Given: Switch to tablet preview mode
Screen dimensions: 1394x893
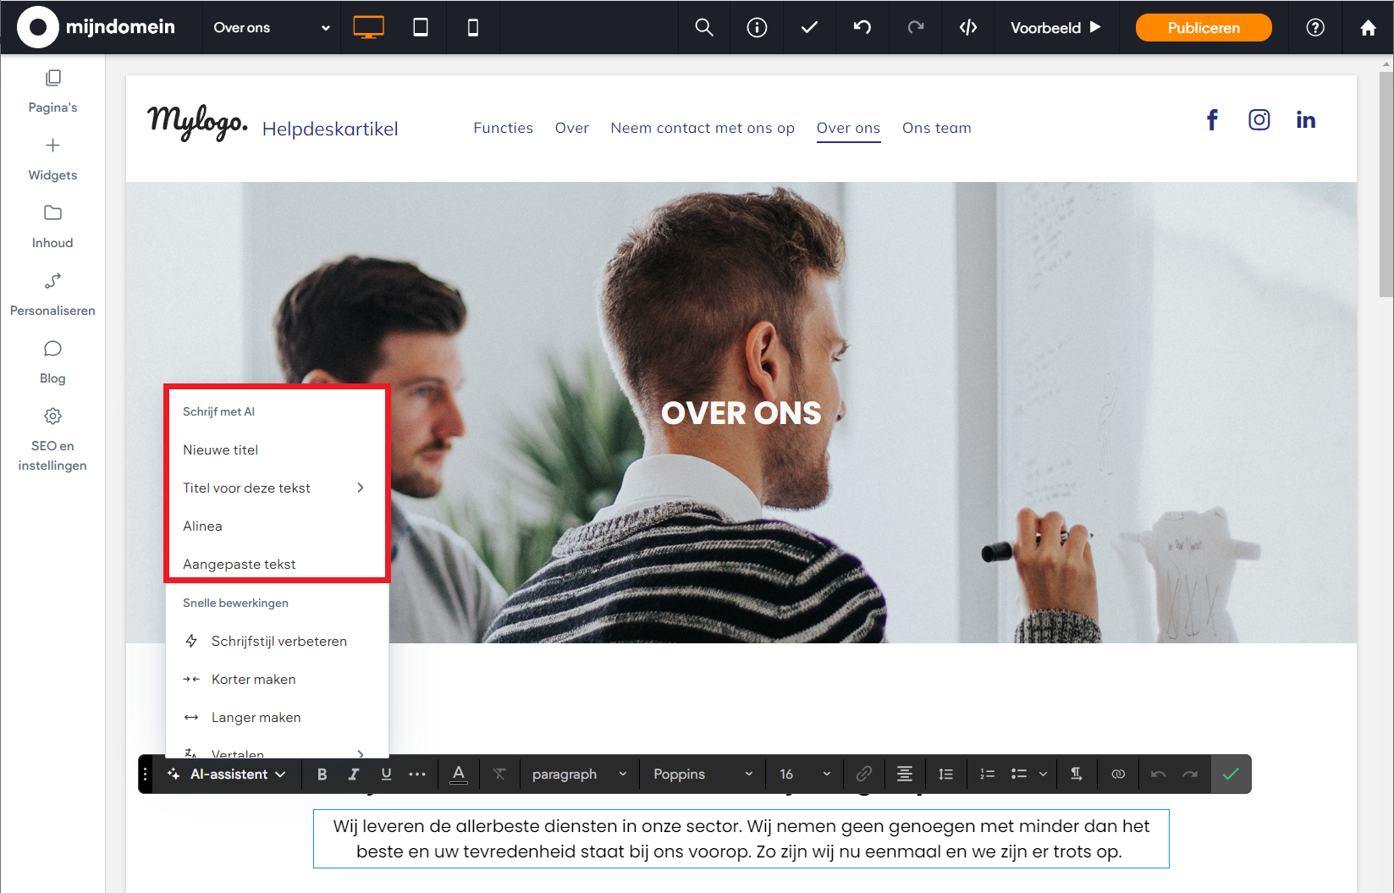Looking at the screenshot, I should pyautogui.click(x=420, y=28).
